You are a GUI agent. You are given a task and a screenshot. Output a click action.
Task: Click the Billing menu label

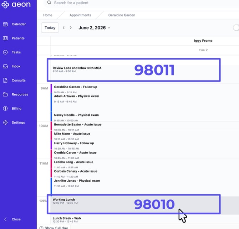17,109
